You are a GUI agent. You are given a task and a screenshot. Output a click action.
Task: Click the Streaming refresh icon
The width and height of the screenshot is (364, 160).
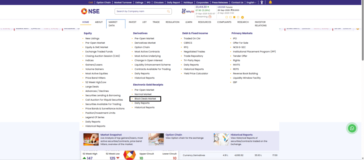[x=210, y=17]
